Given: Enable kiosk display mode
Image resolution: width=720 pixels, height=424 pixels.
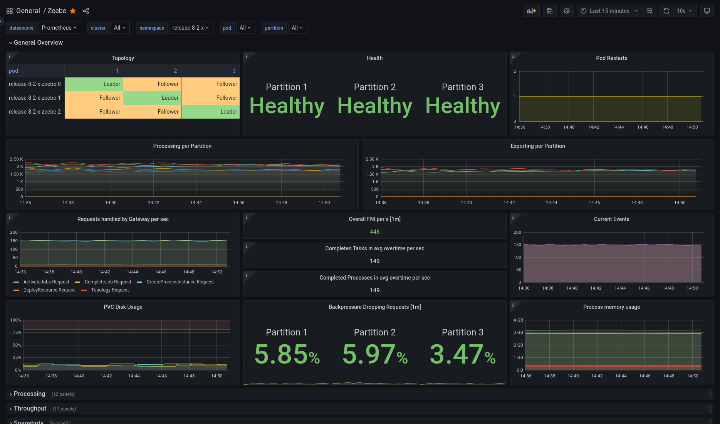Looking at the screenshot, I should coord(707,10).
